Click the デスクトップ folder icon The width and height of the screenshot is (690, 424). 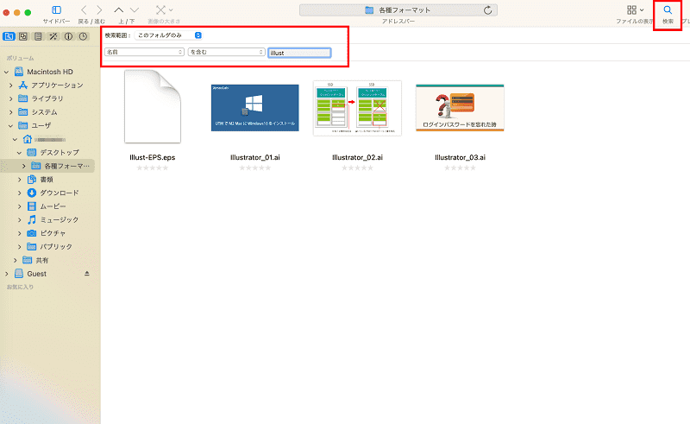32,153
